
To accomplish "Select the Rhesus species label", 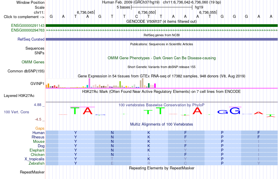I will pyautogui.click(x=38, y=137).
